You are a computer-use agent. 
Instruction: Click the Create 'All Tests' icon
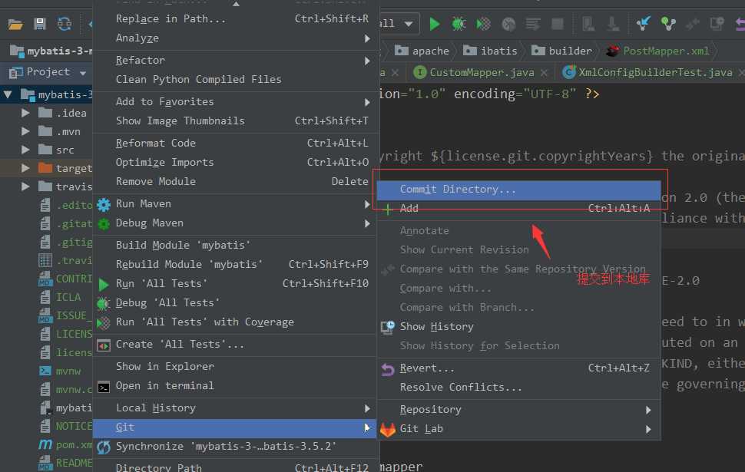pos(104,345)
